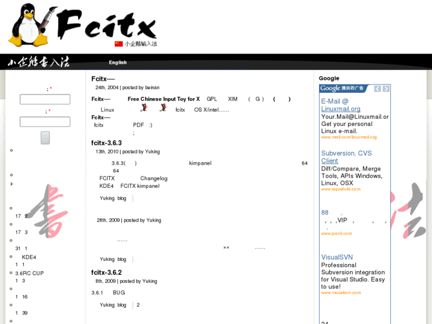The height and width of the screenshot is (324, 432).
Task: Click the 'Free Chinese Input Toy for X' text
Action: (x=163, y=99)
